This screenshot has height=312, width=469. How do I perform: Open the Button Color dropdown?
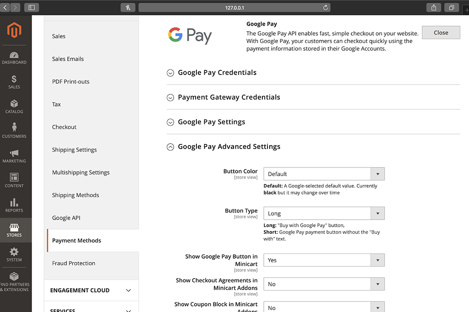point(378,174)
